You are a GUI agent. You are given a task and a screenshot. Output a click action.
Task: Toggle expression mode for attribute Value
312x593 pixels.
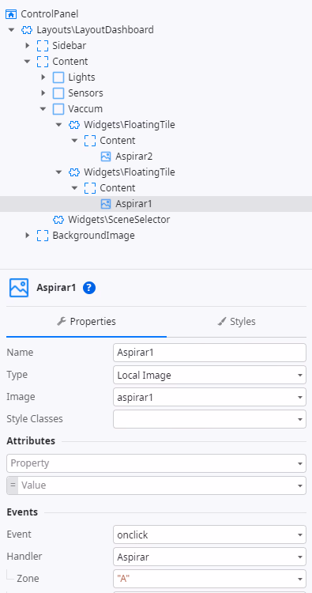[x=13, y=485]
